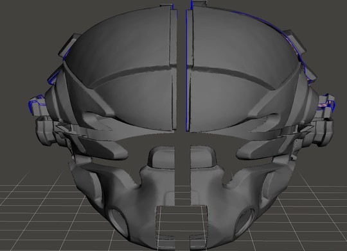Select the wireframe box at the chin center
347x251 pixels.
coord(182,227)
